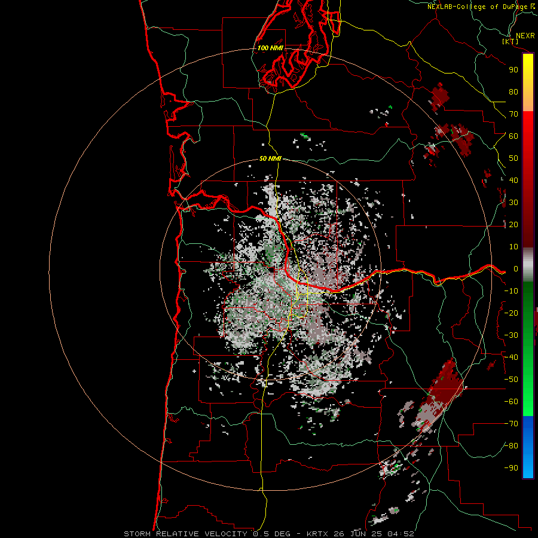Image resolution: width=538 pixels, height=538 pixels.
Task: Click the -10 scale value
Action: (x=511, y=291)
